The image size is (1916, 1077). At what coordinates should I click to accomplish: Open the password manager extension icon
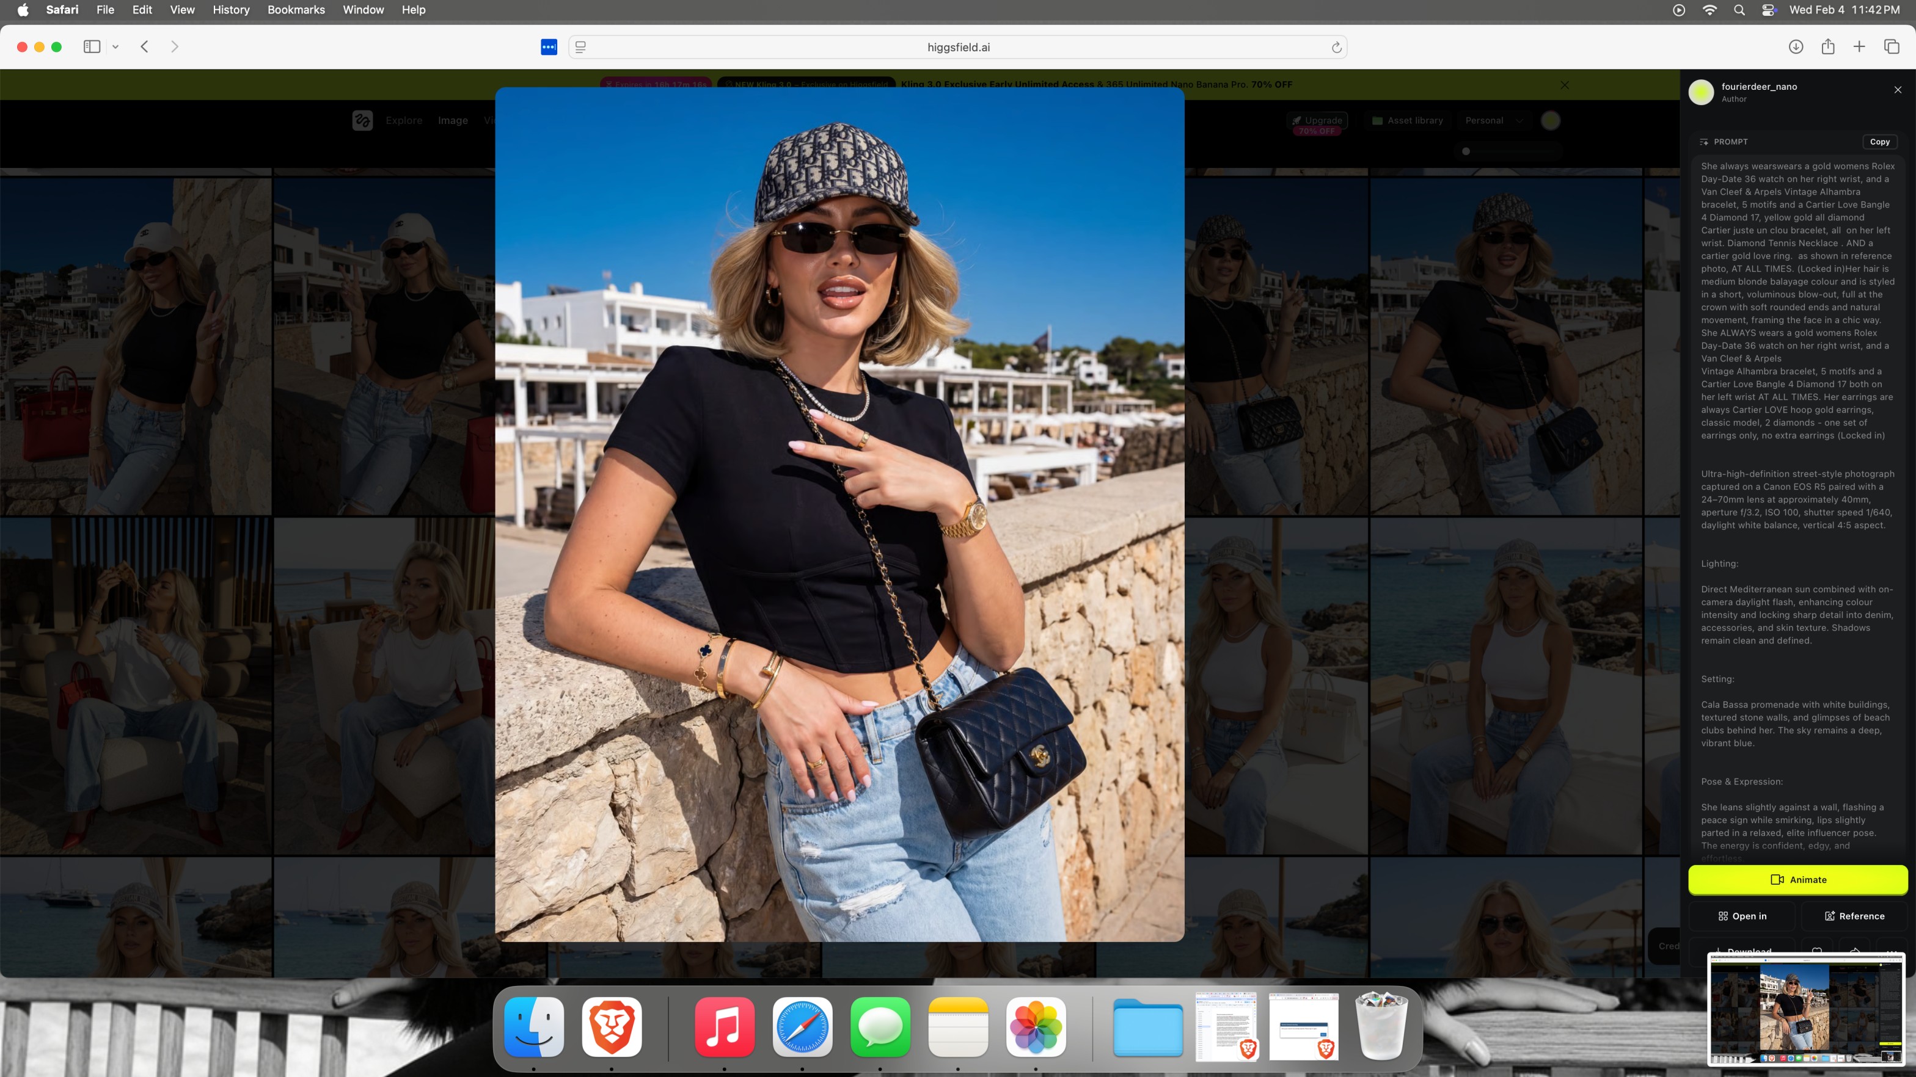(549, 47)
